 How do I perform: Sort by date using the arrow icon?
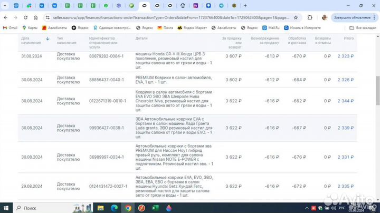[x=47, y=38]
